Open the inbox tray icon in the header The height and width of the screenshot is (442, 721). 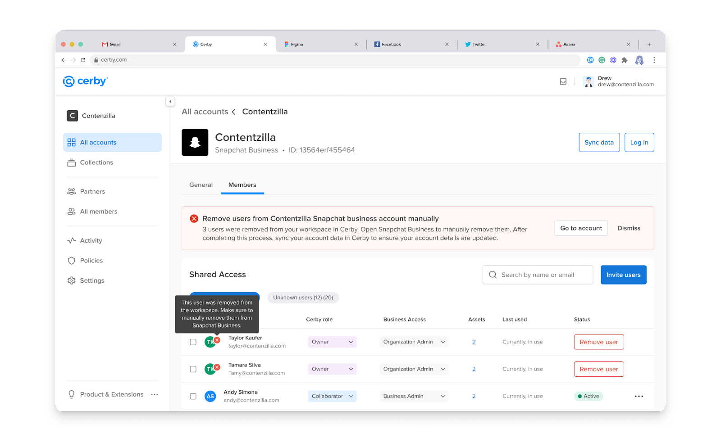point(563,81)
